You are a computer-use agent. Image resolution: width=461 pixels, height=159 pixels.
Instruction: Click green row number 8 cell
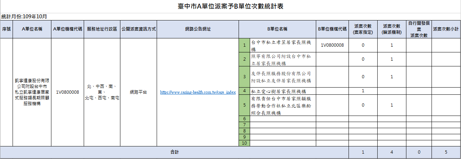244,131
